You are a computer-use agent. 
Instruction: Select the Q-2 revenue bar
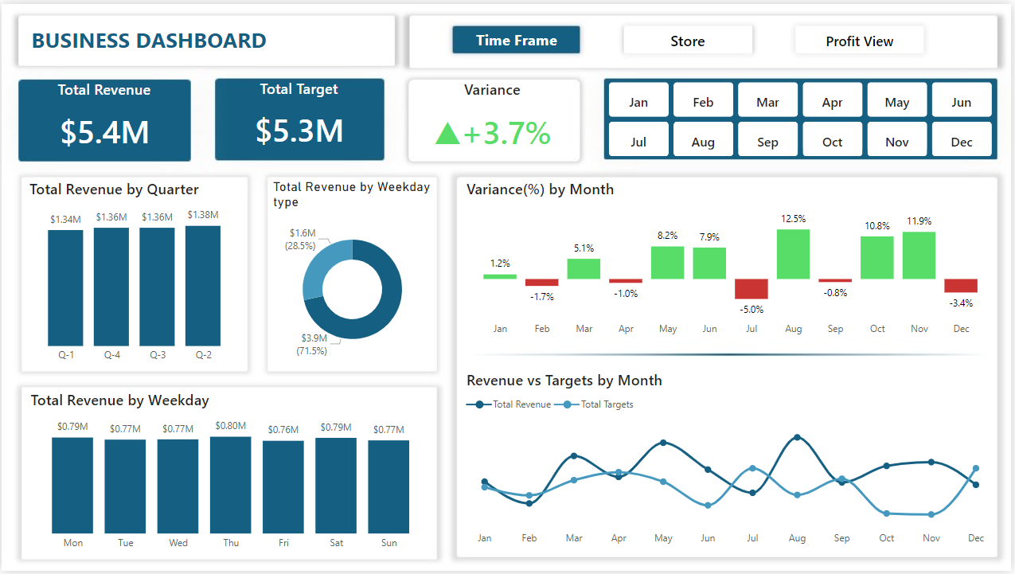coord(203,285)
